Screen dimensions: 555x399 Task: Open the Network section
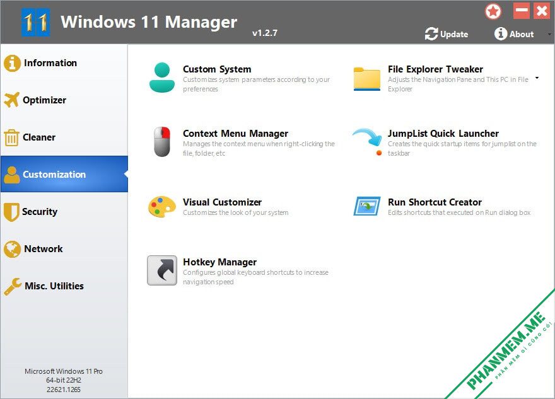[x=64, y=249]
